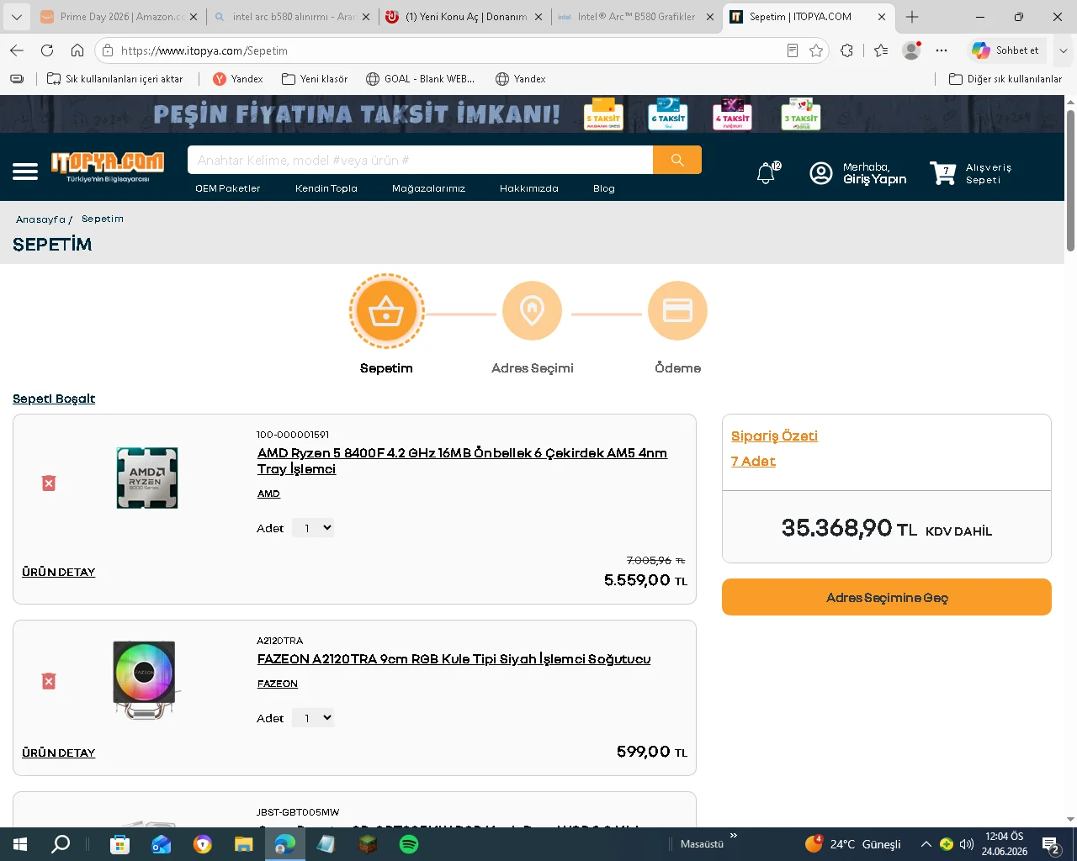Image resolution: width=1077 pixels, height=861 pixels.
Task: Open the notifications bell icon
Action: (x=766, y=173)
